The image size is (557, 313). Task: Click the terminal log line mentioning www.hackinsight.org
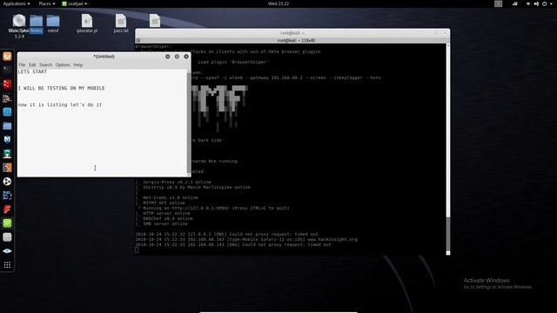[x=246, y=240]
